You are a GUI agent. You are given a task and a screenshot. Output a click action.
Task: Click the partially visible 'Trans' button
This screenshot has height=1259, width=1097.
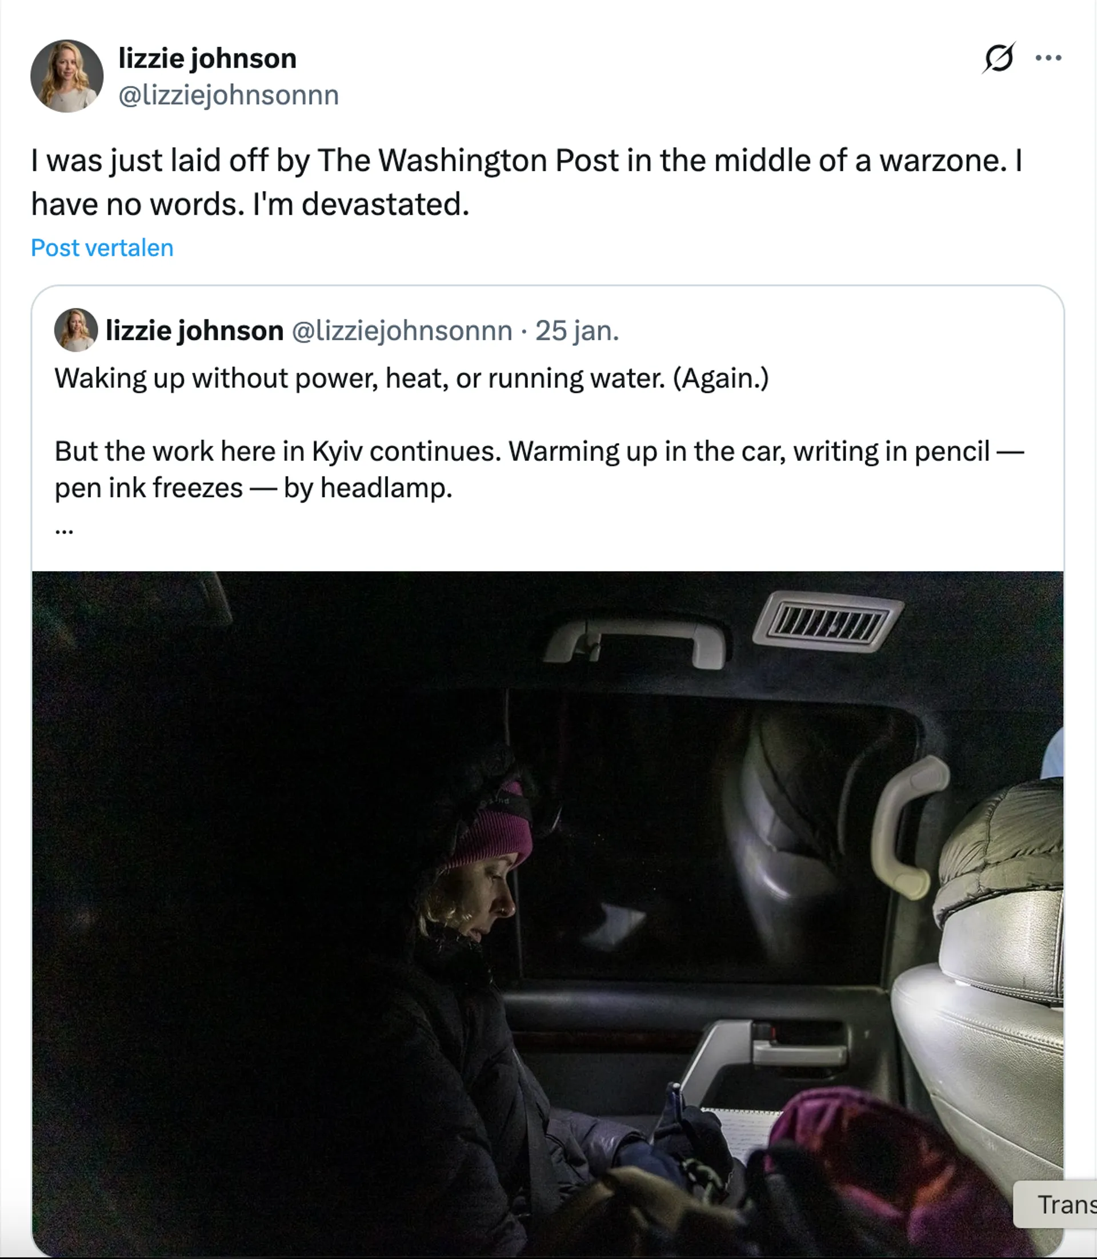pyautogui.click(x=1062, y=1204)
